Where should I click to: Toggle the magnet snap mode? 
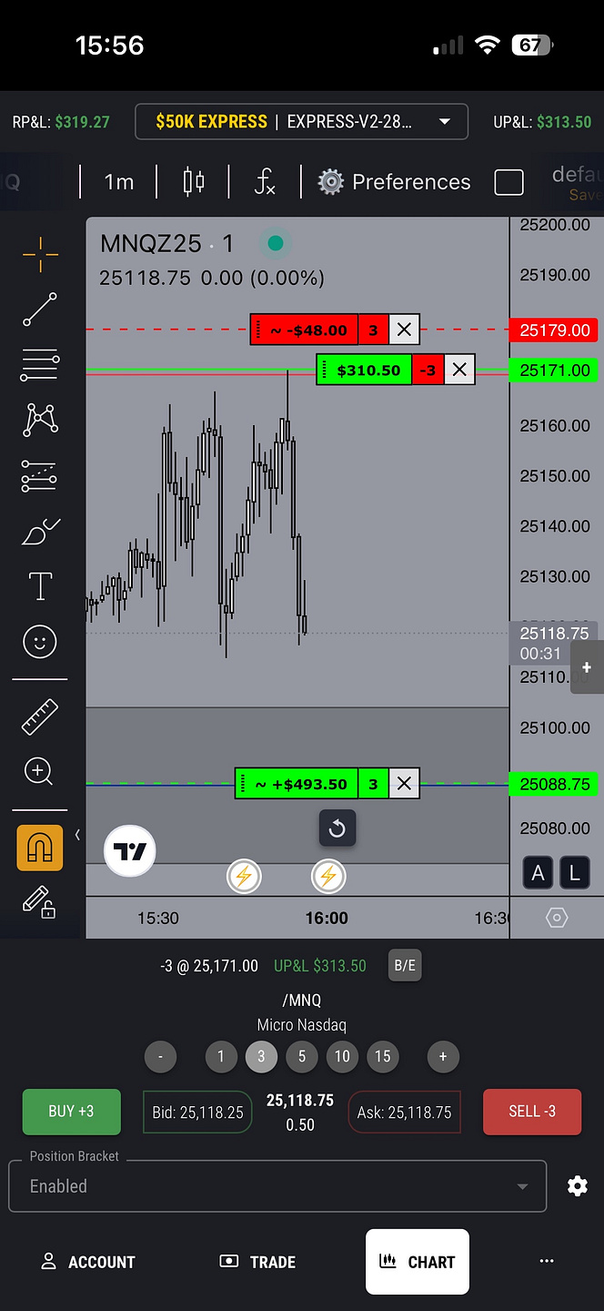(40, 849)
